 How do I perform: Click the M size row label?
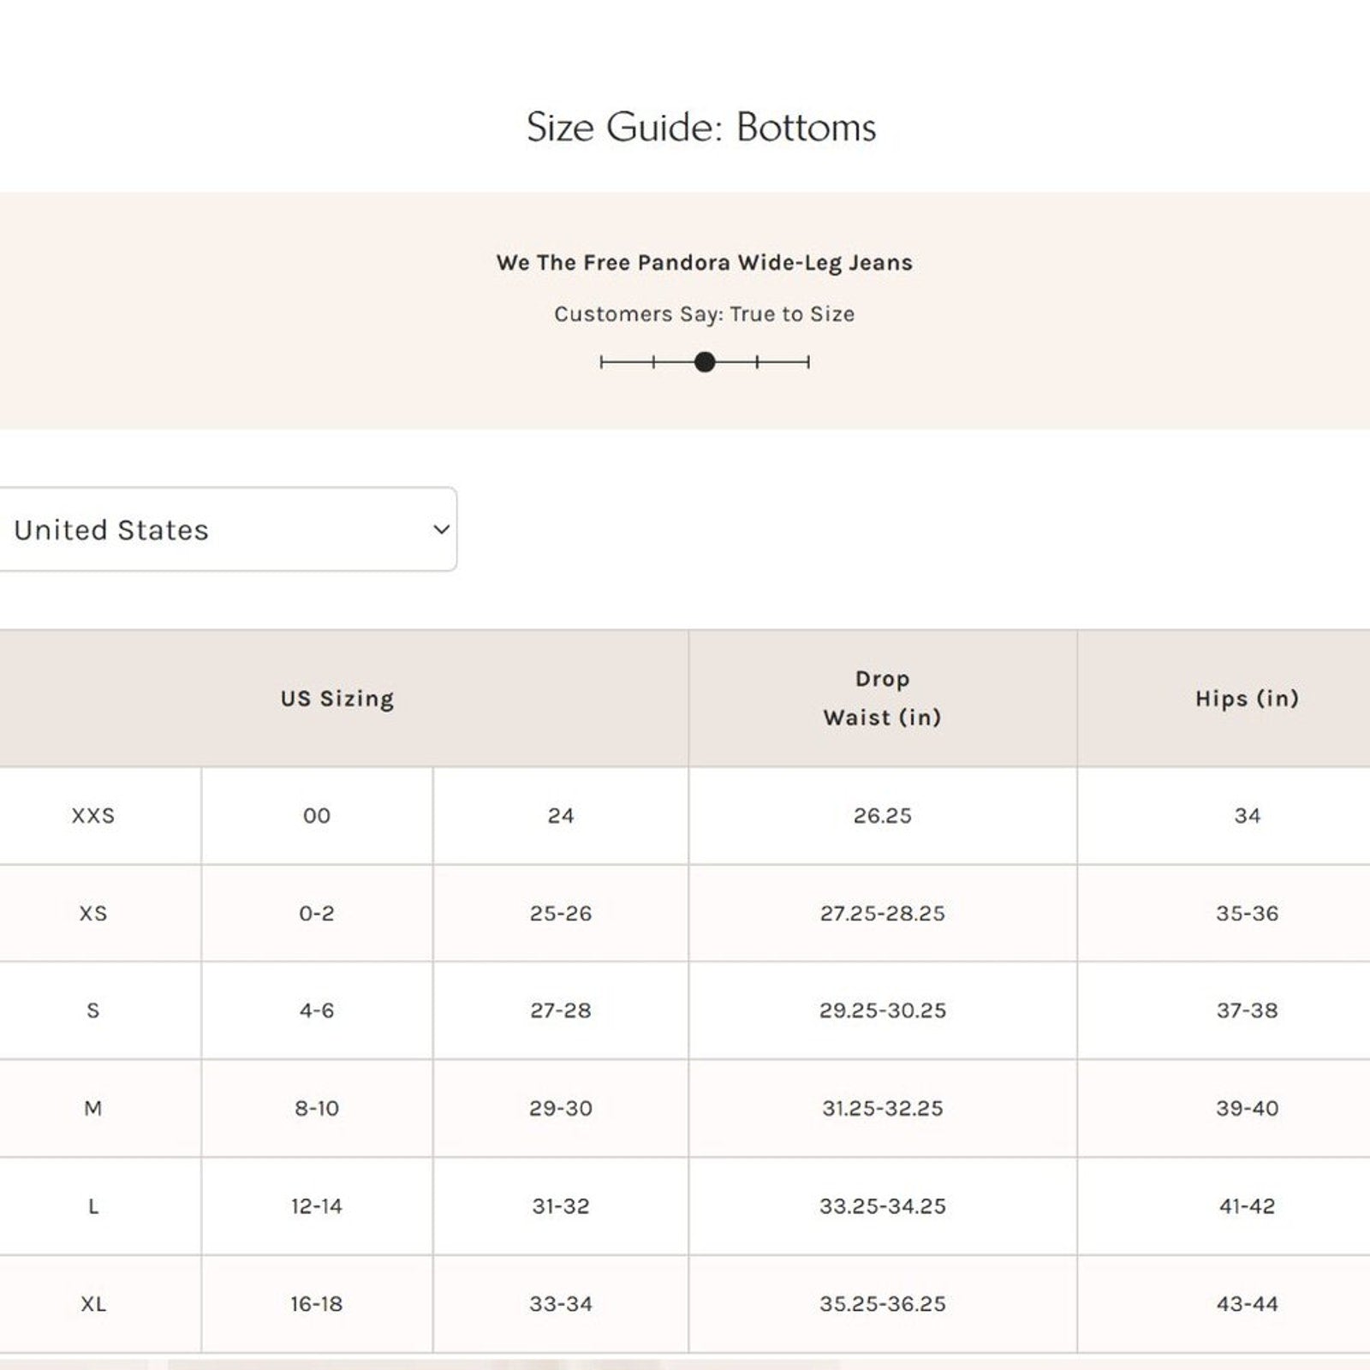[x=93, y=1109]
